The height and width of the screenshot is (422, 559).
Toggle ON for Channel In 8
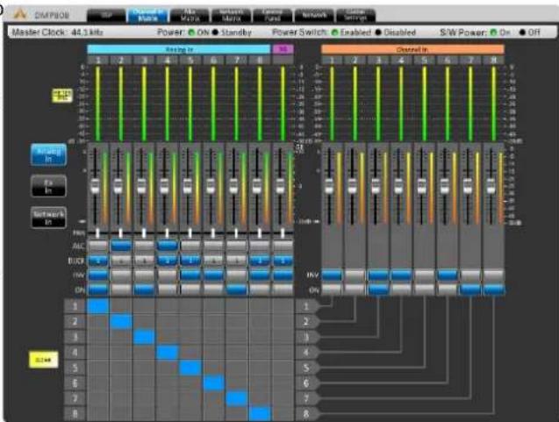click(x=494, y=290)
